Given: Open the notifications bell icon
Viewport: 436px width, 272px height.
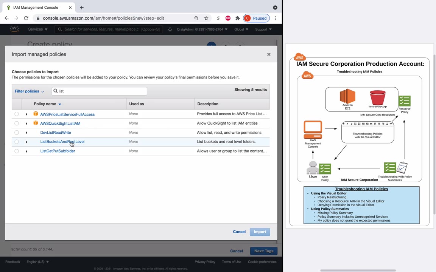Looking at the screenshot, I should 170,29.
